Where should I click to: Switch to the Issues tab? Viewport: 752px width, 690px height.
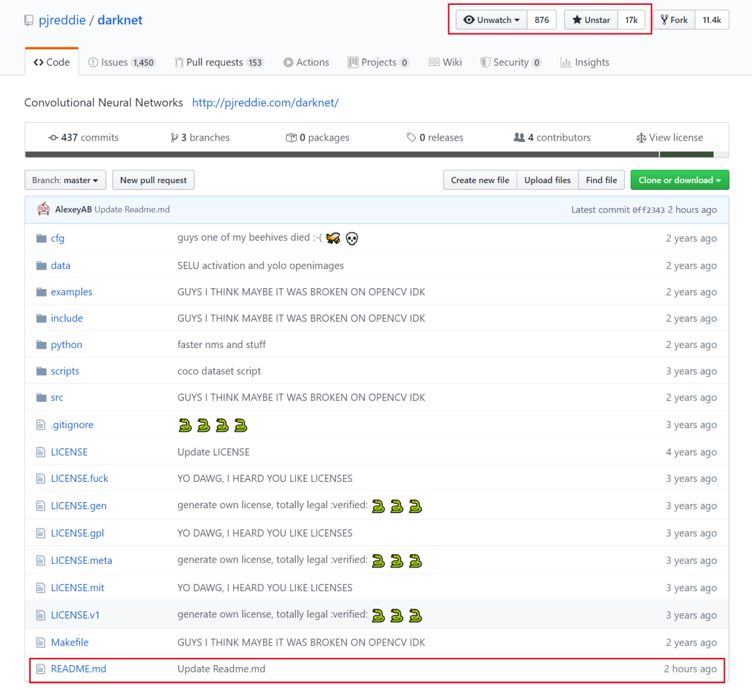pos(120,63)
